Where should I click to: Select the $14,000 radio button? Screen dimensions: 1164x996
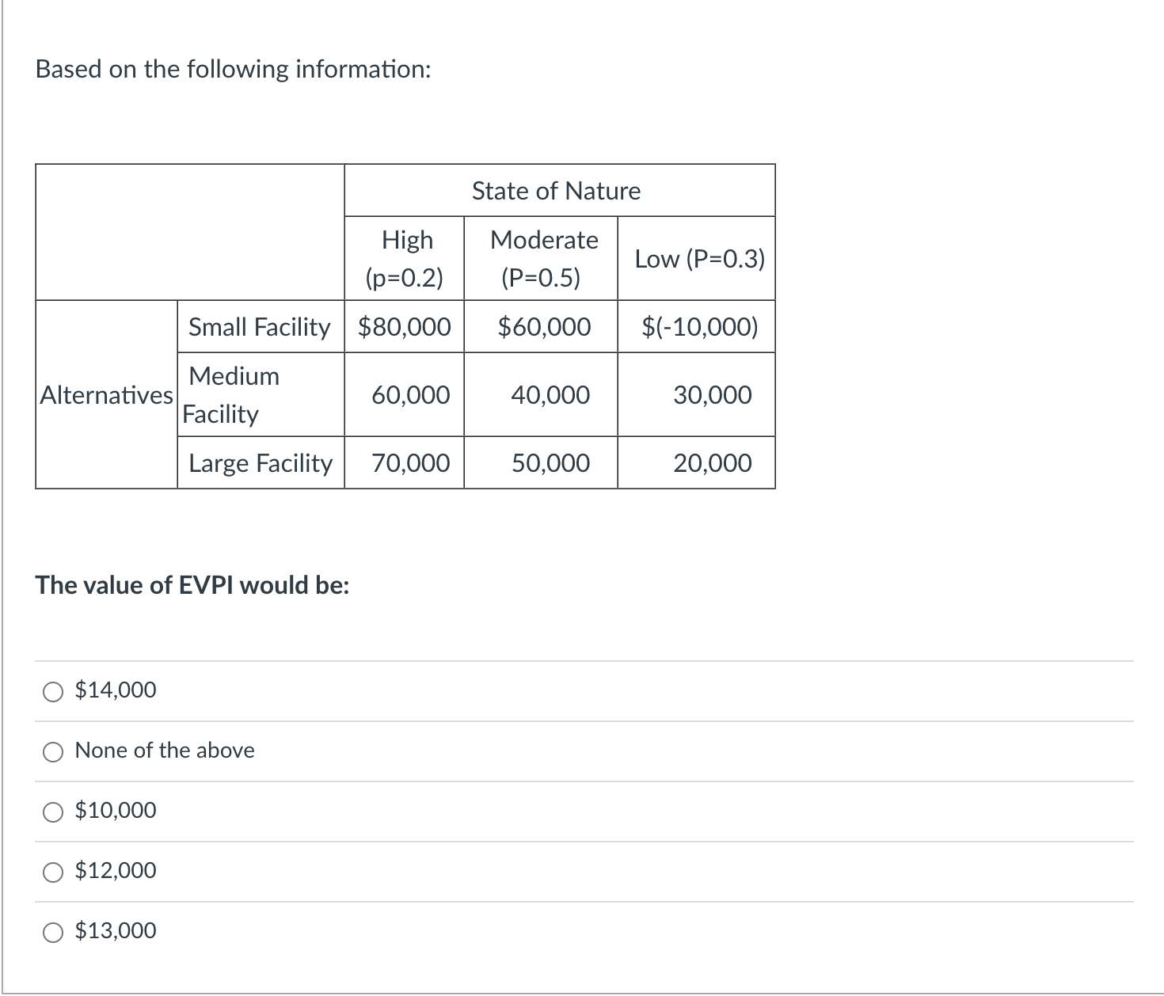(x=53, y=692)
